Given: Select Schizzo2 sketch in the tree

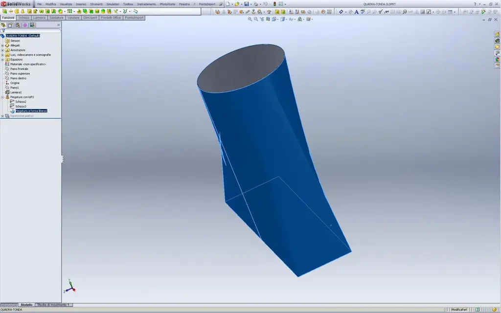Looking at the screenshot, I should coord(21,102).
